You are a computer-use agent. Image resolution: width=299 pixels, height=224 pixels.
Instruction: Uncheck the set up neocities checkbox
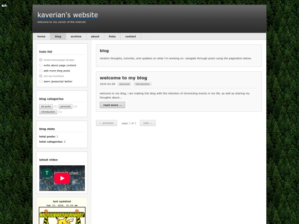40,76
